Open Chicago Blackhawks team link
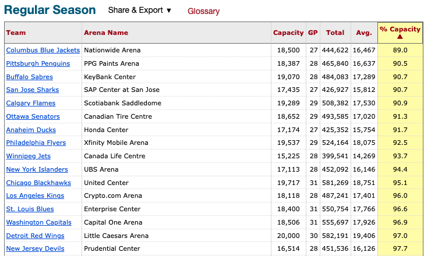 [38, 183]
